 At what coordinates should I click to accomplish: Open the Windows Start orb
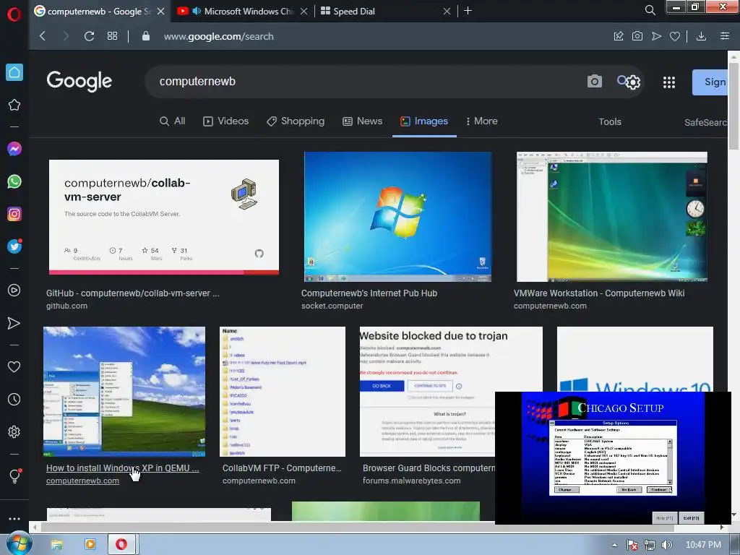click(18, 543)
